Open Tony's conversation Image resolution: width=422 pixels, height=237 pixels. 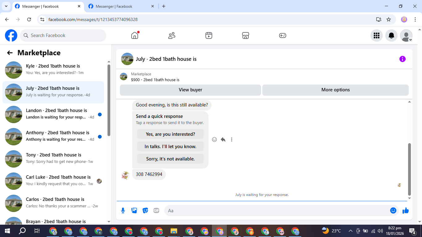pos(53,159)
